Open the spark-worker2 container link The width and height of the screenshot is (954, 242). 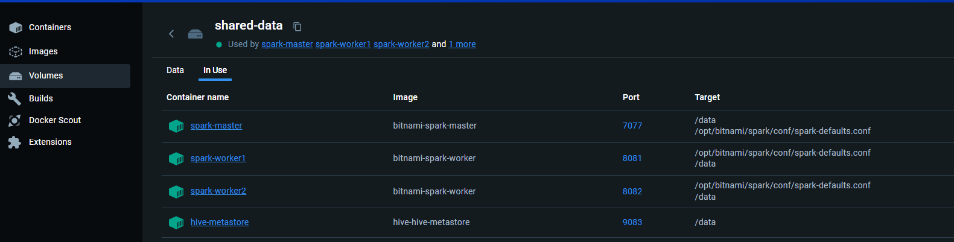click(x=218, y=191)
